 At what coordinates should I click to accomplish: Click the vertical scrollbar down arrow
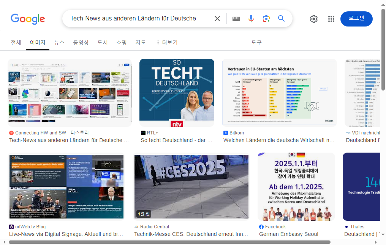383,234
